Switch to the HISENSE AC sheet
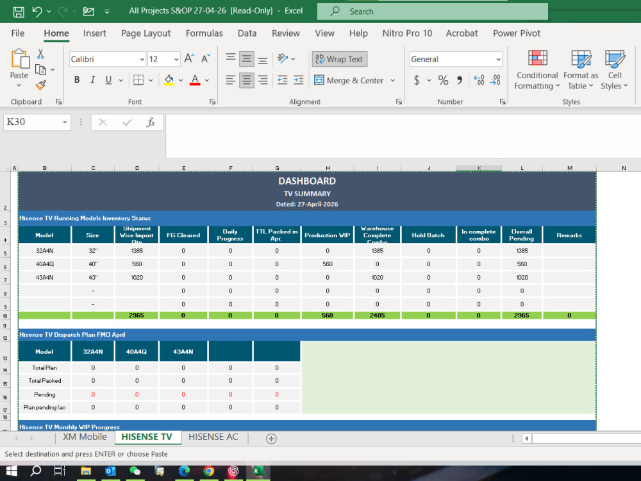The image size is (641, 481). point(213,437)
